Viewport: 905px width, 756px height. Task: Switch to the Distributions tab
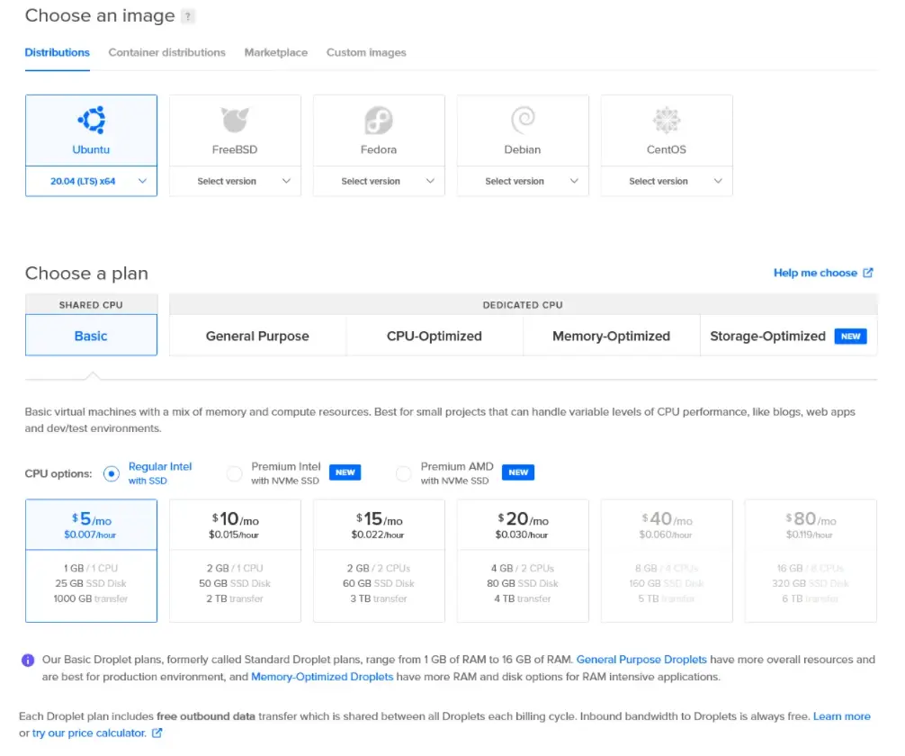(x=58, y=52)
